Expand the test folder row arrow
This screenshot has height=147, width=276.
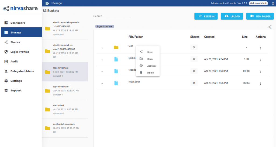click(102, 48)
